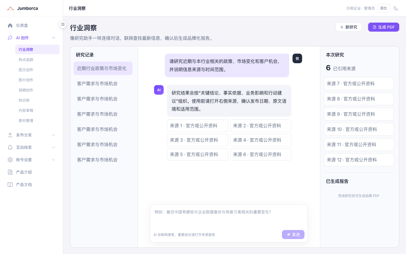
Task: Click the 退出 logout button
Action: 383,8
